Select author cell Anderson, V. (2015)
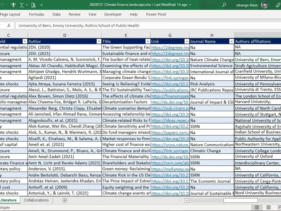The width and height of the screenshot is (281, 211). click(x=65, y=169)
